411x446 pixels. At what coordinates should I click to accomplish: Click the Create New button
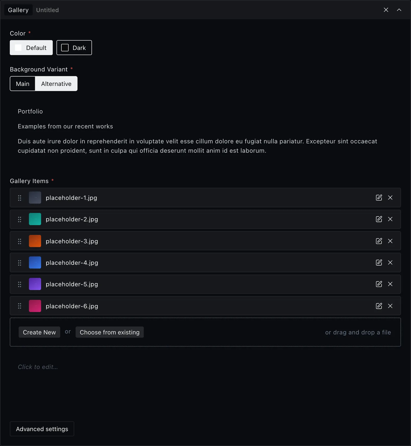(39, 332)
